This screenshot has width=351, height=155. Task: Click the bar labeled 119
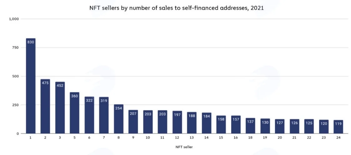[338, 127]
